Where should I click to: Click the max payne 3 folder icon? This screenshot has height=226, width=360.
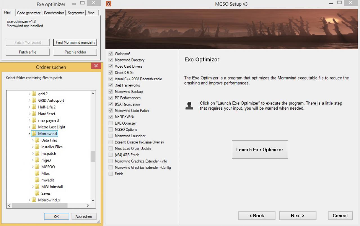(34, 120)
